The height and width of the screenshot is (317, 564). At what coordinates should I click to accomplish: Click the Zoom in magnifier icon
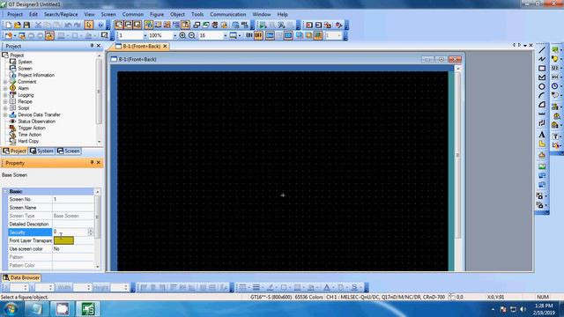point(182,35)
